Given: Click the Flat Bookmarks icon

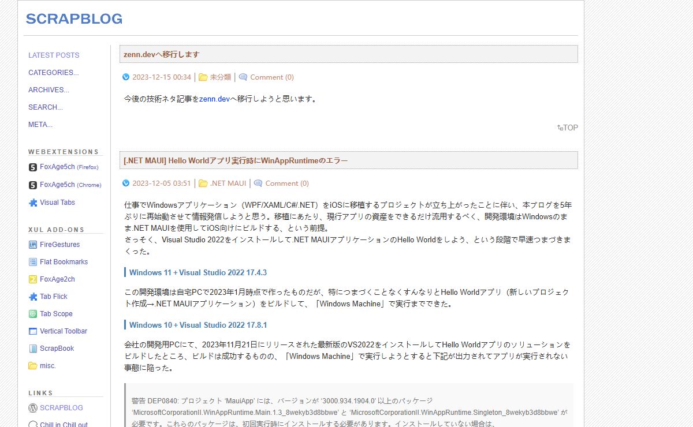Looking at the screenshot, I should click(33, 262).
